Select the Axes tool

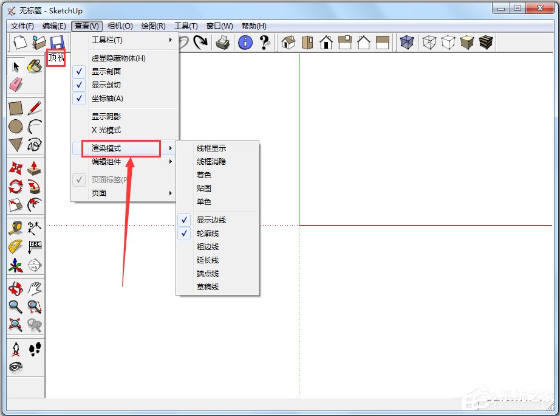pyautogui.click(x=16, y=265)
